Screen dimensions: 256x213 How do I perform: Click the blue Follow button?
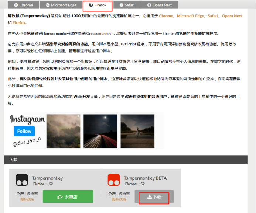point(24,131)
